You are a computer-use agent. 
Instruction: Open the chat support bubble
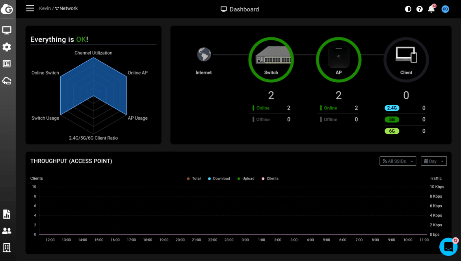[x=449, y=246]
